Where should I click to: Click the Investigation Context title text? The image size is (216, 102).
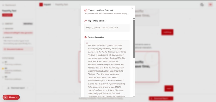(x=100, y=10)
